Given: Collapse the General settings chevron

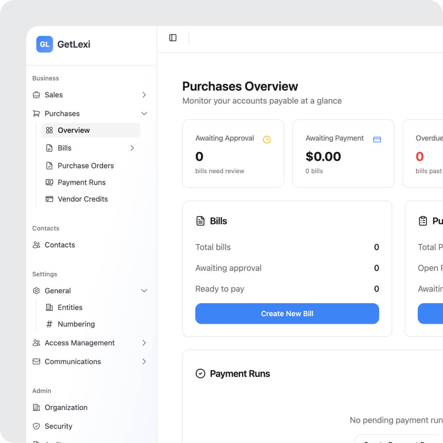Looking at the screenshot, I should [x=144, y=291].
